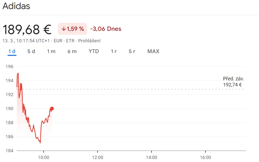Viewport: 259px width, 162px height.
Task: Click the Adidas stock title
Action: 16,6
